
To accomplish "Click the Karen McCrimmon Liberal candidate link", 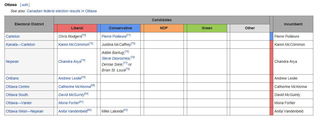I will point(73,44).
